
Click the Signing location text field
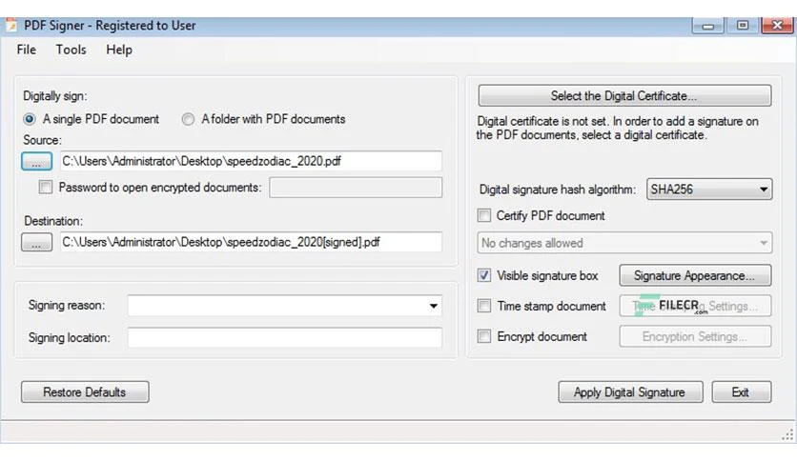click(285, 338)
